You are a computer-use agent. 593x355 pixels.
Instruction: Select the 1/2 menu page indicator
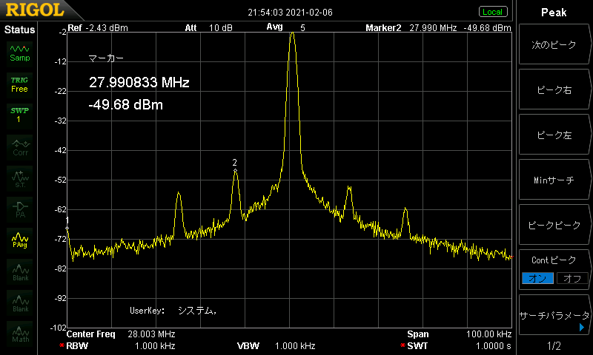554,345
